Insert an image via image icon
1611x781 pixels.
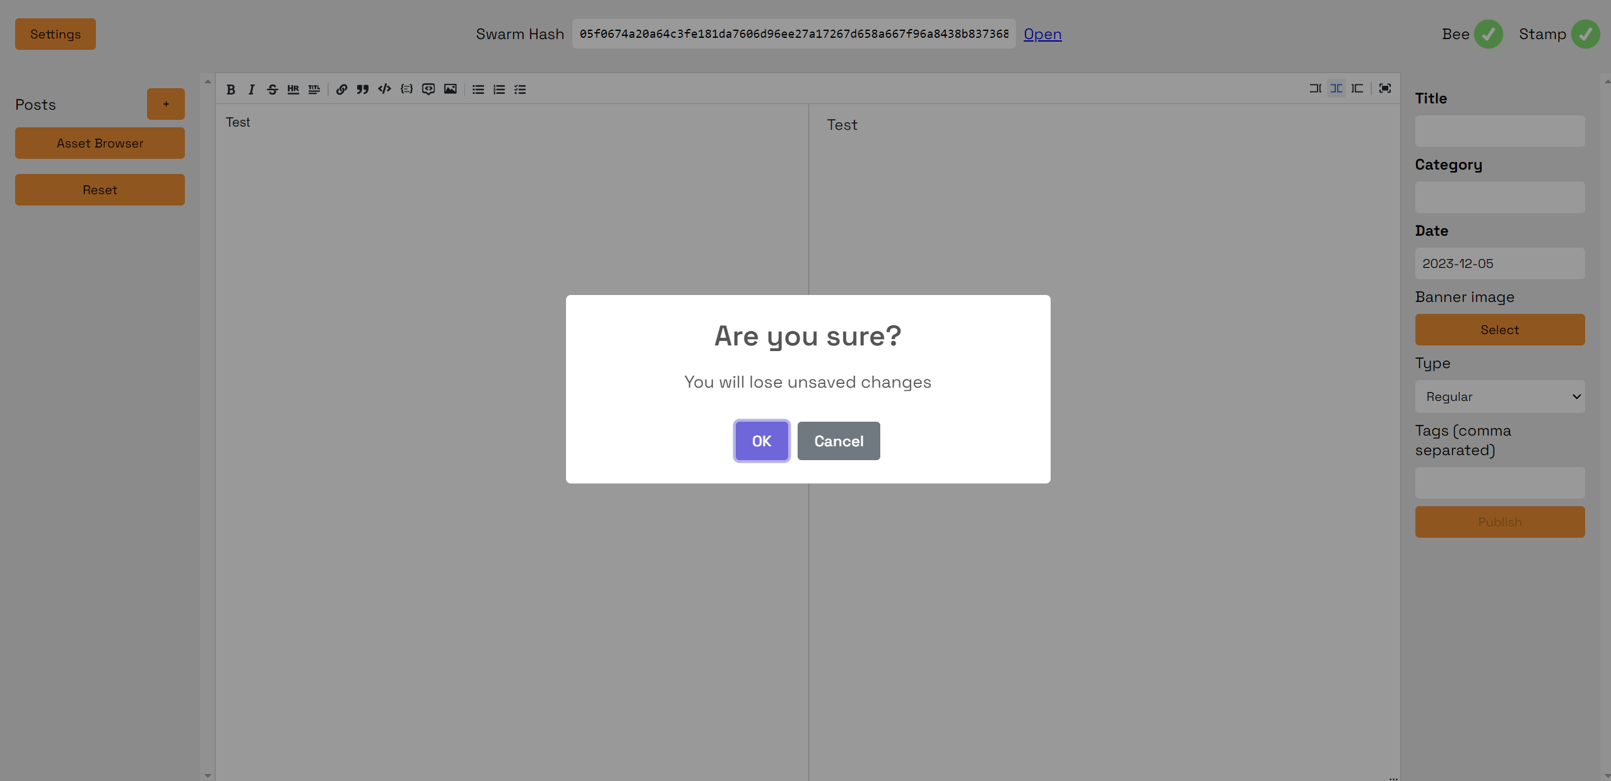pos(450,89)
